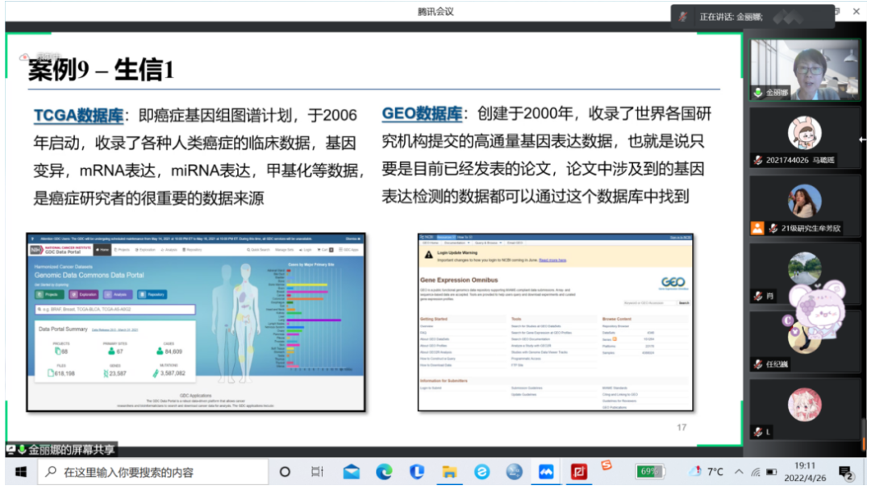Screen dimensions: 871x490
Task: Select 金丽娜 video thumbnail
Action: coord(805,70)
